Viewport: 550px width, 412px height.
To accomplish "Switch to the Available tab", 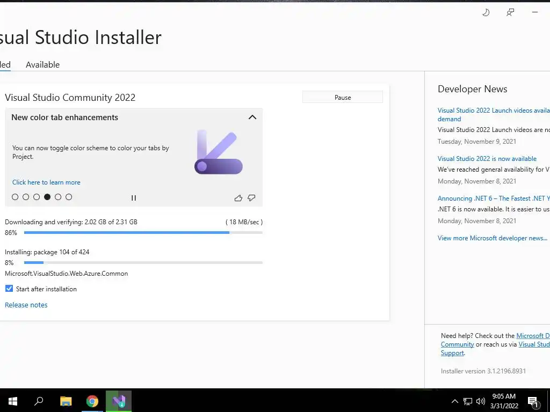I will pos(43,65).
